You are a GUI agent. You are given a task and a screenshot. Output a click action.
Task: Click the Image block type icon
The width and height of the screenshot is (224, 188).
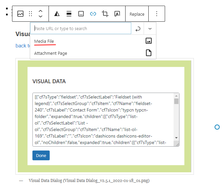point(20,14)
